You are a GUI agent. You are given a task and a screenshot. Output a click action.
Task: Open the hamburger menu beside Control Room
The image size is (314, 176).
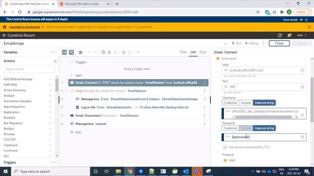(4, 35)
